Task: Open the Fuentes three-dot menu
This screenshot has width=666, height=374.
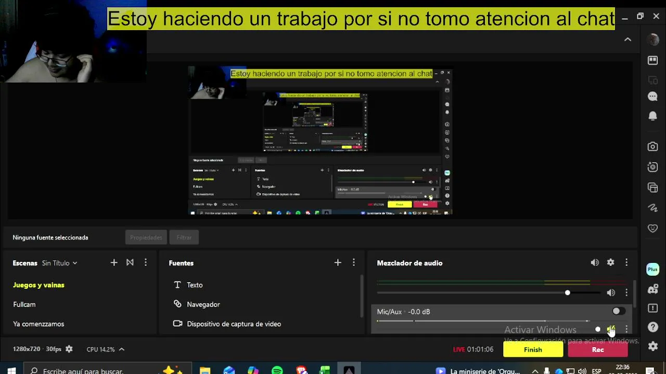Action: (354, 263)
